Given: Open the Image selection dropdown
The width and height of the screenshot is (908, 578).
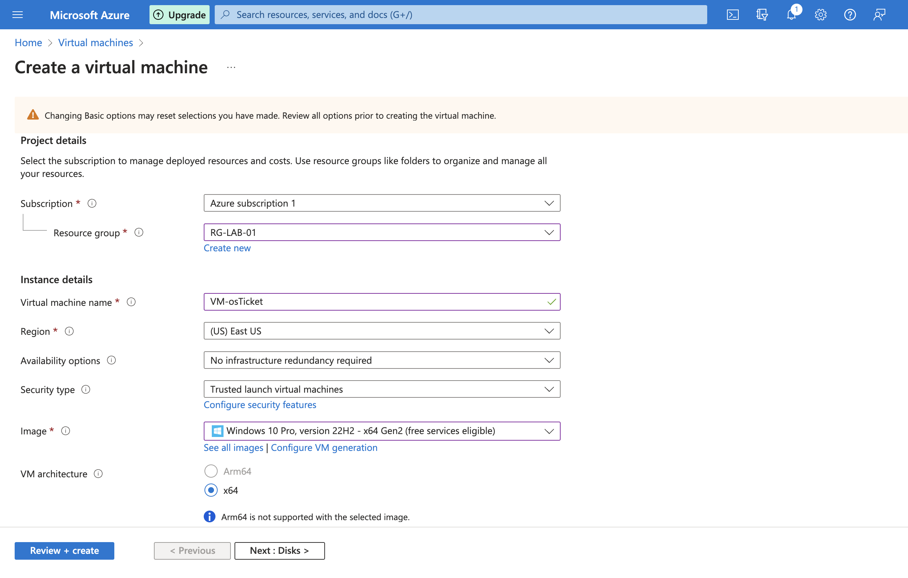Looking at the screenshot, I should tap(549, 431).
